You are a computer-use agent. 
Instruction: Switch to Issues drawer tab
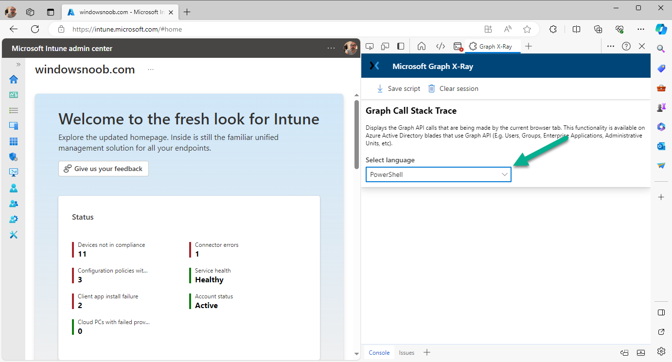407,353
